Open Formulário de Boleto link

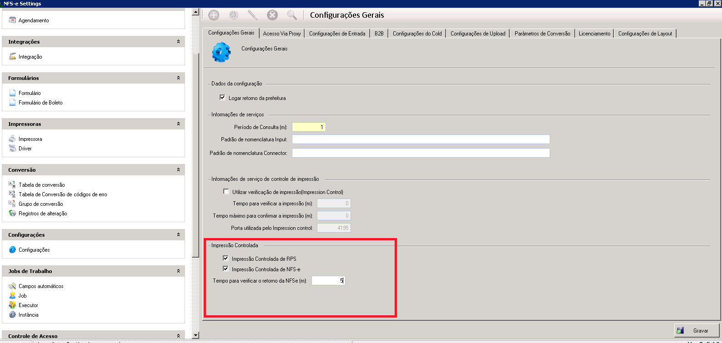[x=40, y=103]
